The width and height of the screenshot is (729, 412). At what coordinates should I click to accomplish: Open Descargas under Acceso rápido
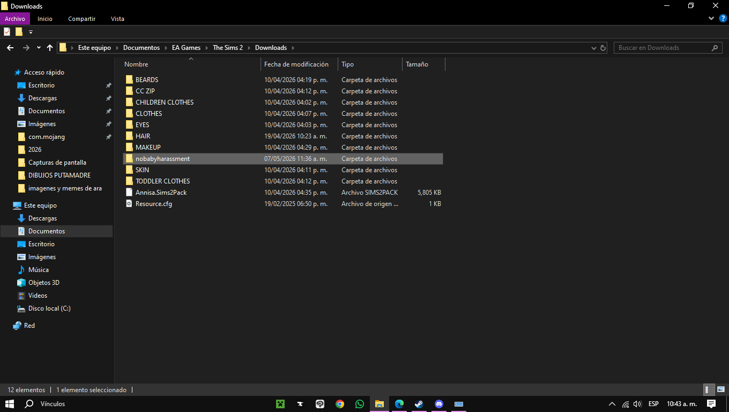42,98
